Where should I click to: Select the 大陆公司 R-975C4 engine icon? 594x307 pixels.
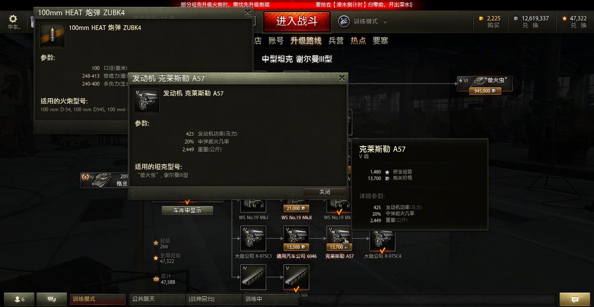tap(382, 240)
